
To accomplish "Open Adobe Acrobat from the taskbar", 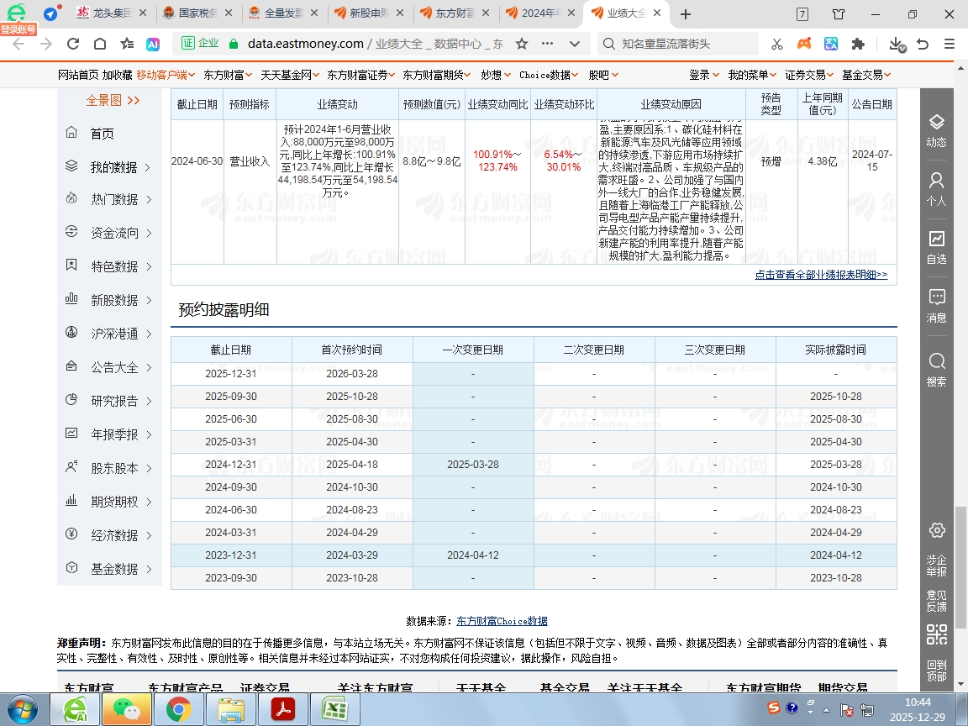I will (x=282, y=710).
